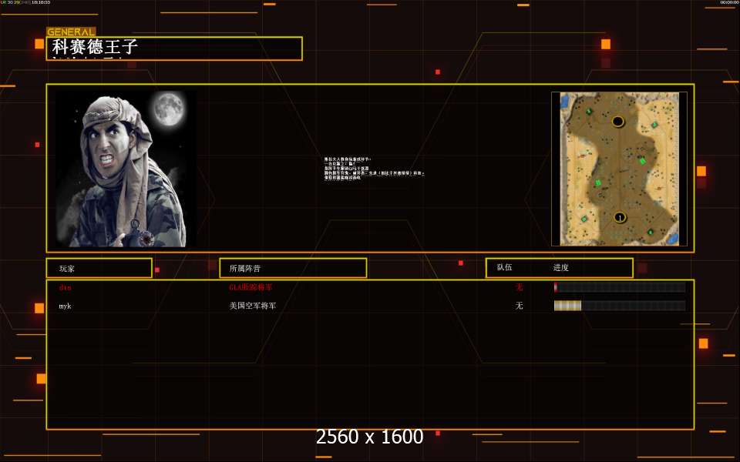Select the player name myk

click(65, 306)
